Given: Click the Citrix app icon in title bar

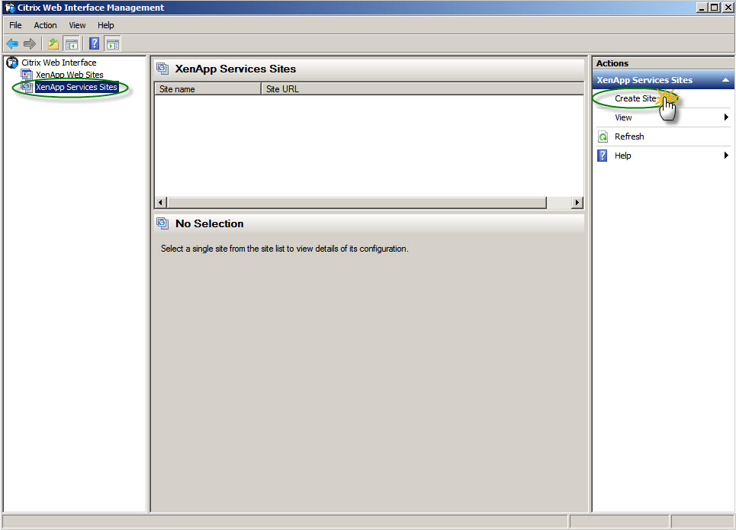Looking at the screenshot, I should point(9,8).
